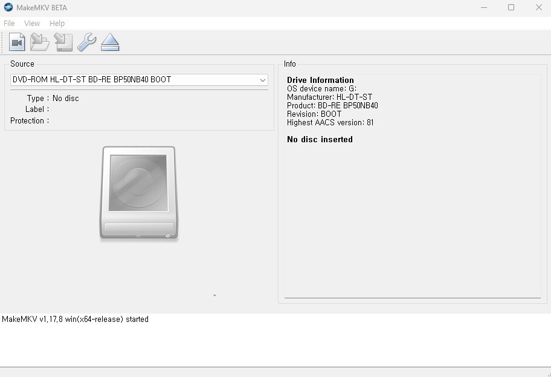551x377 pixels.
Task: Open the File menu
Action: pos(9,23)
